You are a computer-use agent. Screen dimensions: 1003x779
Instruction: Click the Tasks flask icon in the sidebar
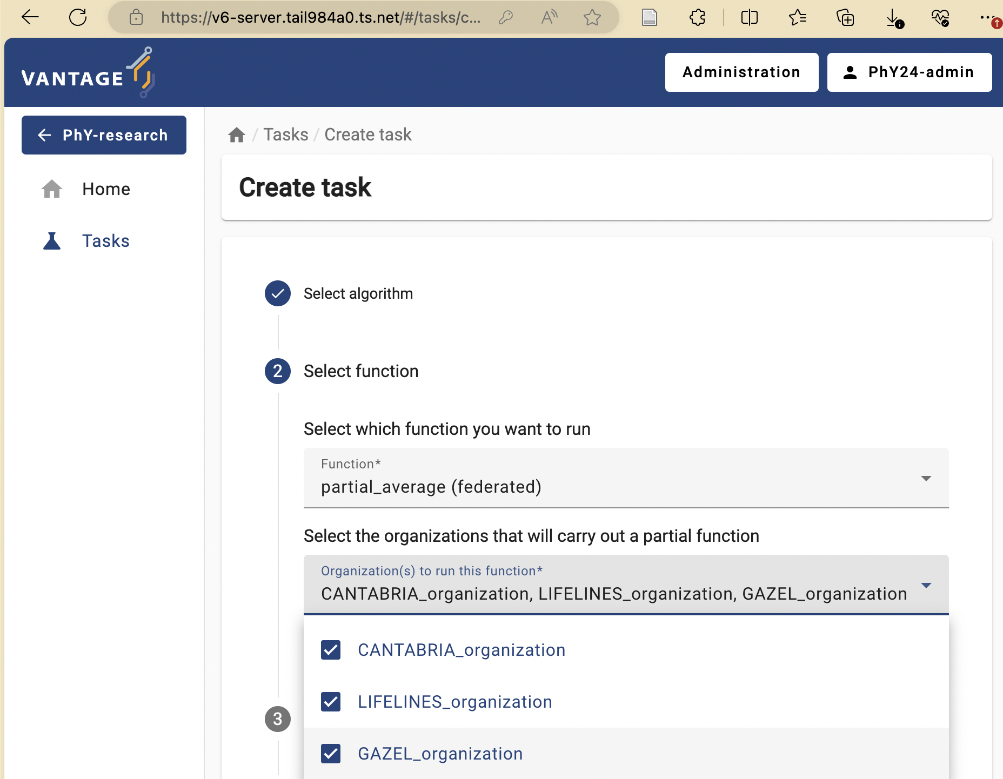[x=52, y=241]
